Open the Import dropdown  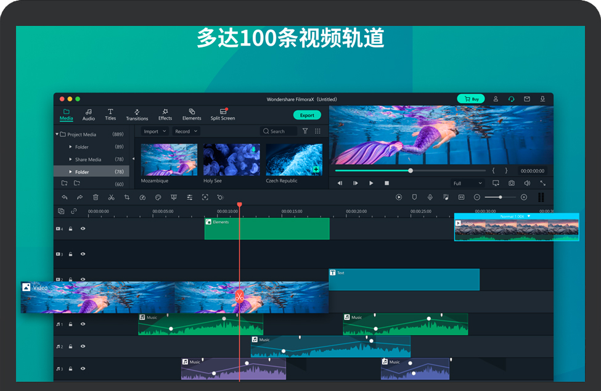click(x=154, y=131)
